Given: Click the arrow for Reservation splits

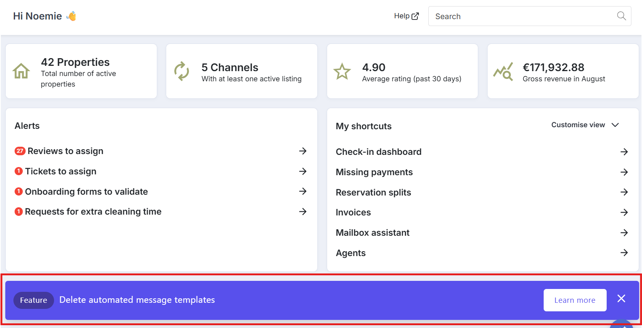Looking at the screenshot, I should [625, 192].
